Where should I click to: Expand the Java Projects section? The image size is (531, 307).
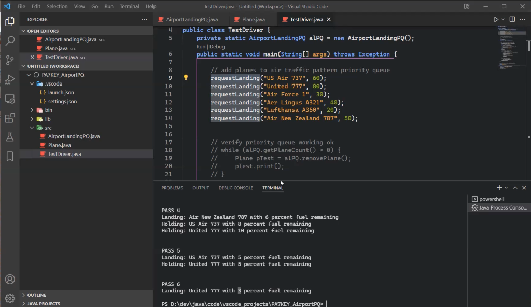pyautogui.click(x=44, y=303)
